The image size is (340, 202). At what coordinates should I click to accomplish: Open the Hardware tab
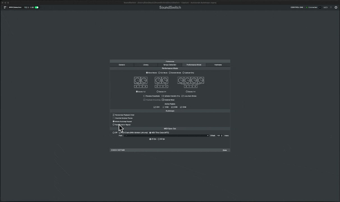click(x=218, y=65)
